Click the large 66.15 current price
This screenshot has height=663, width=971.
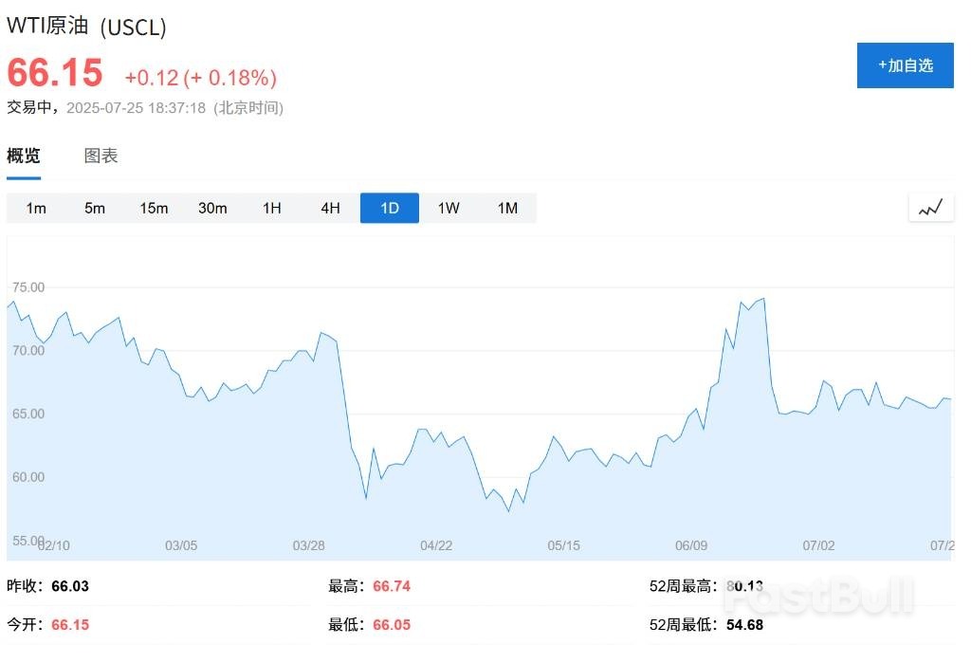click(x=55, y=74)
